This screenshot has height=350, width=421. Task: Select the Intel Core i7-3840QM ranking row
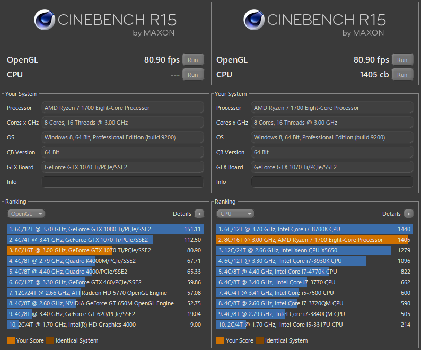[x=314, y=314]
